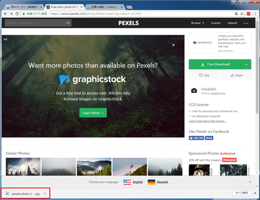Click the page vertical scrollbar thumb
Viewport: 260px width, 200px height.
(257, 68)
